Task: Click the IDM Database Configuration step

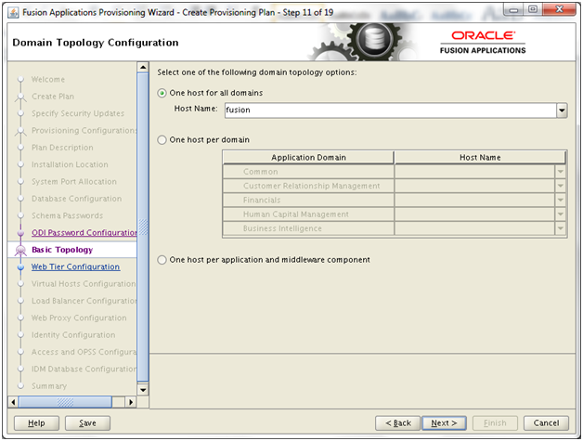Action: tap(84, 370)
